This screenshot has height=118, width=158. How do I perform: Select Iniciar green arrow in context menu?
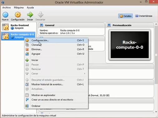pyautogui.click(x=27, y=60)
